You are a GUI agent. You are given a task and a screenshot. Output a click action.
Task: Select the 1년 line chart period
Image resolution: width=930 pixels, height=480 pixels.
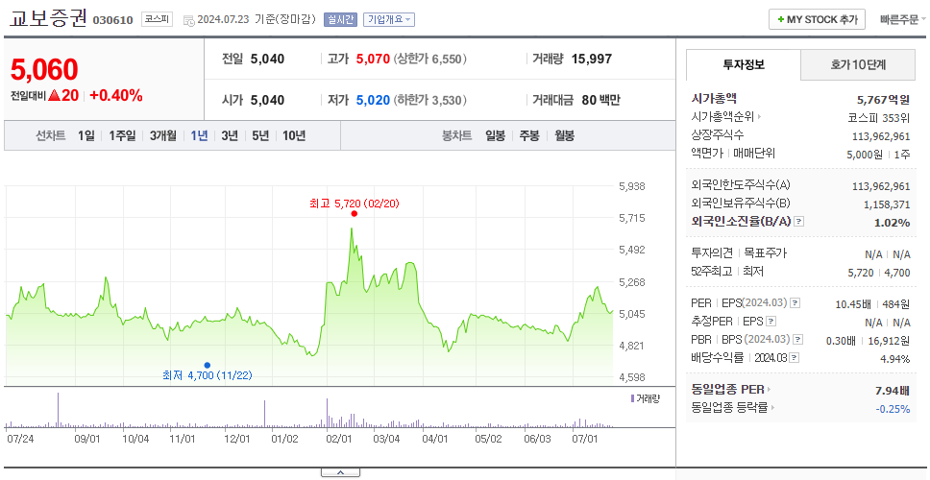tap(199, 135)
